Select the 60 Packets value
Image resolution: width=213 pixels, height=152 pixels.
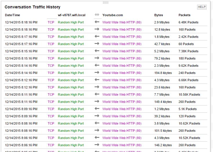(186, 44)
